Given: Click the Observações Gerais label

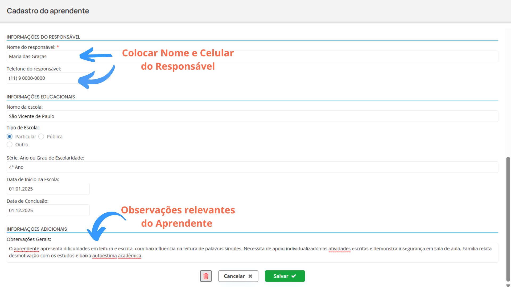Looking at the screenshot, I should coord(29,239).
